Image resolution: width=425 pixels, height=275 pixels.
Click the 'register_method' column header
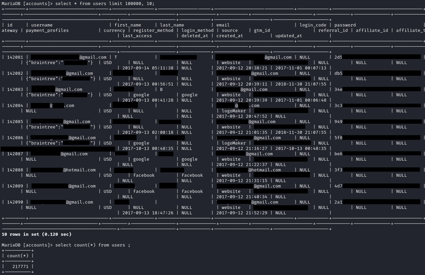[x=153, y=30]
